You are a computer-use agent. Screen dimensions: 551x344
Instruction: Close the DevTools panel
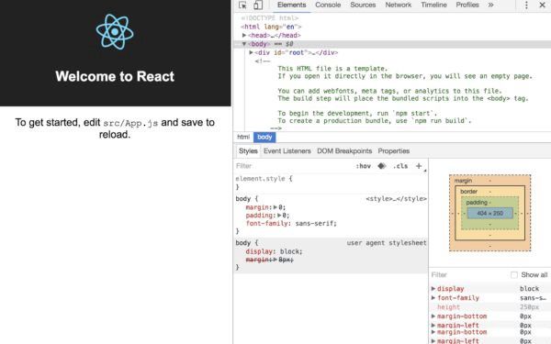(542, 5)
